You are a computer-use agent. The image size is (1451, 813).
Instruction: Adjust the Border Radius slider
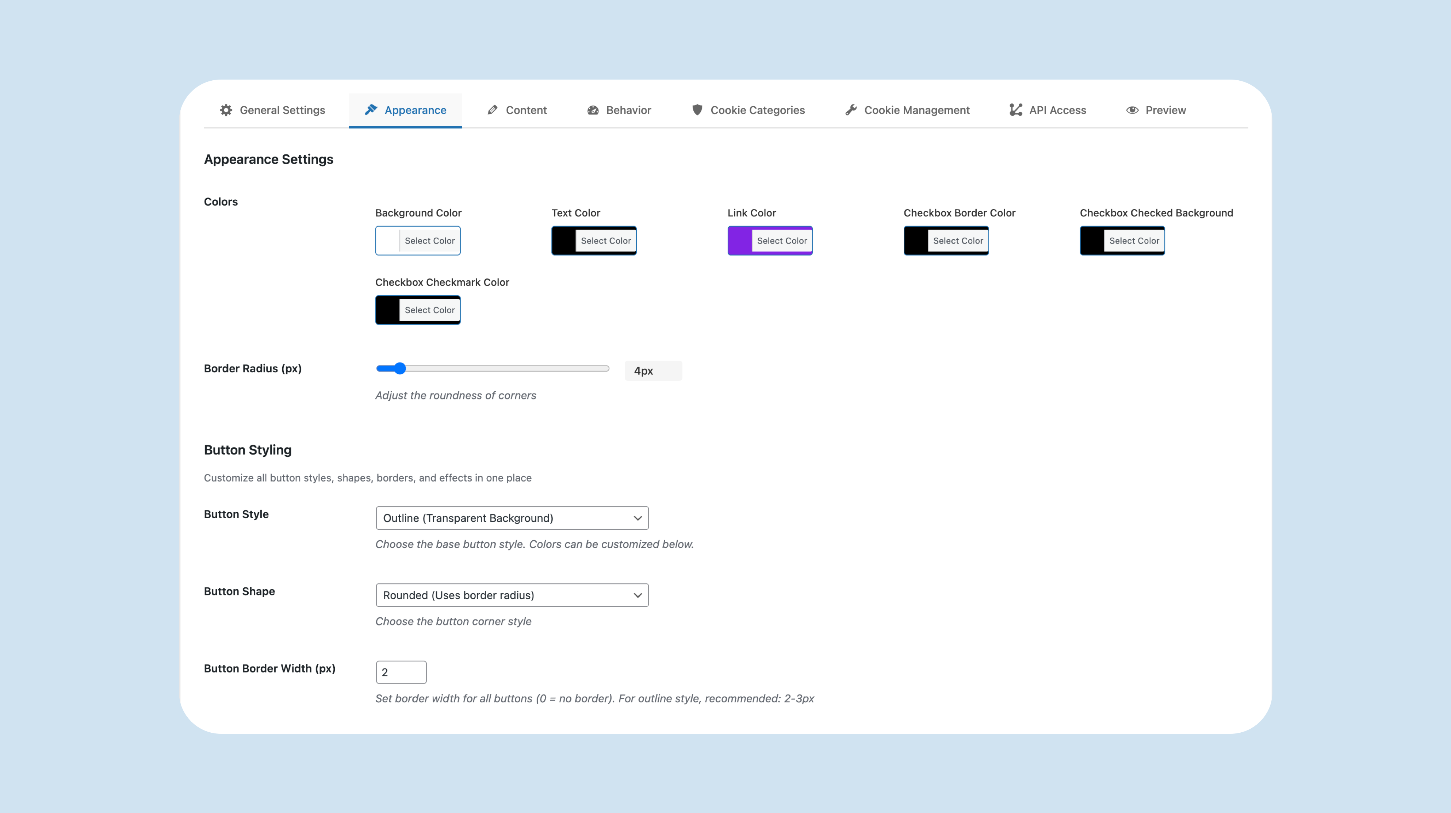click(400, 368)
